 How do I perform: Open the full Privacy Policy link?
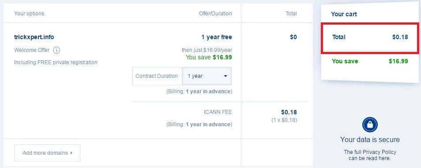coord(370,155)
